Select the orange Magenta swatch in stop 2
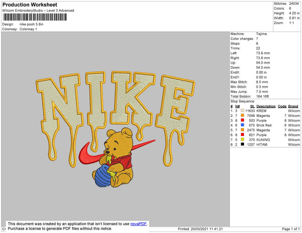 tap(242, 115)
